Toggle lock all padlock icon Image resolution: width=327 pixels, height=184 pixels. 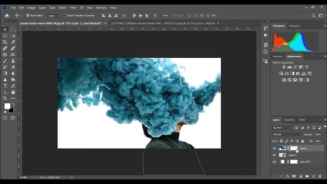click(302, 141)
